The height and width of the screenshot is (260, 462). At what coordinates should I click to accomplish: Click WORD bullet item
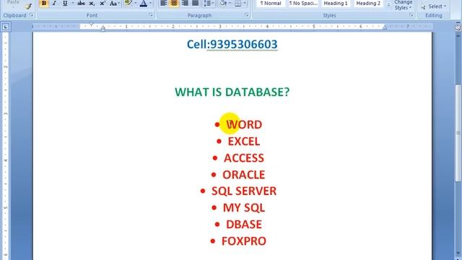tap(244, 124)
